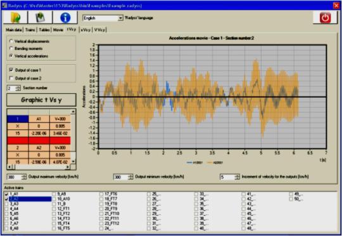Select Vertical displacements radio button
This screenshot has width=342, height=236.
pos(11,41)
